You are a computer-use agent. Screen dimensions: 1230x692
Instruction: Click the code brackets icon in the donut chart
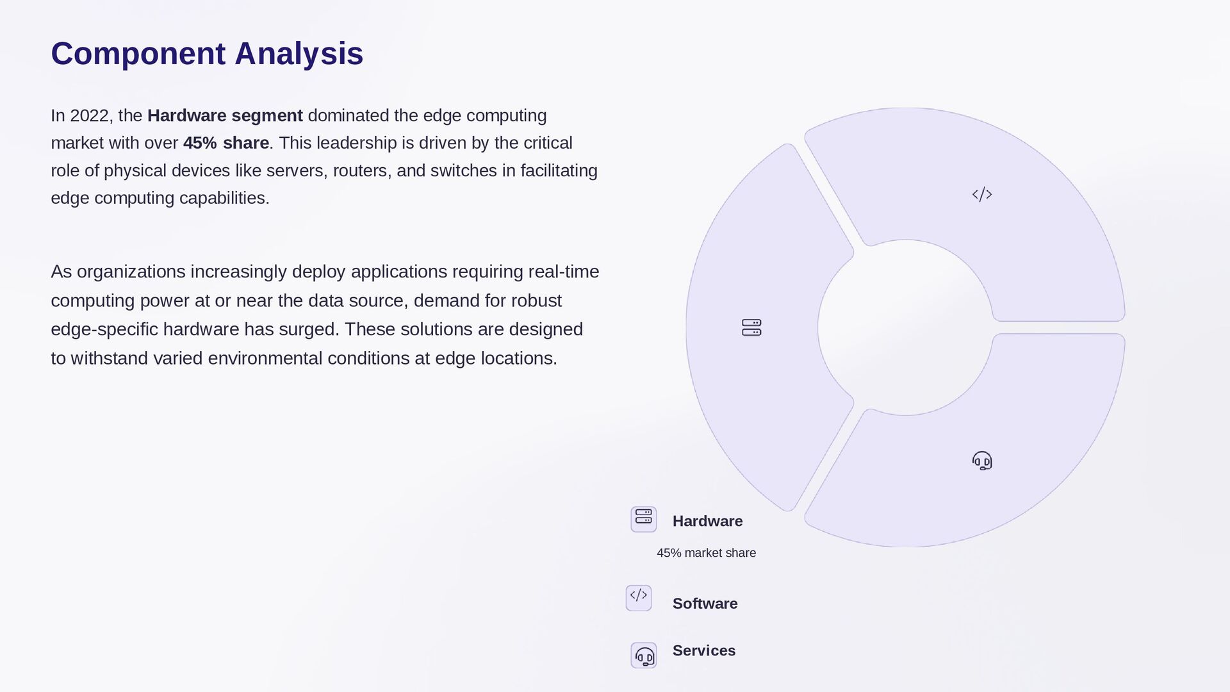pyautogui.click(x=982, y=194)
